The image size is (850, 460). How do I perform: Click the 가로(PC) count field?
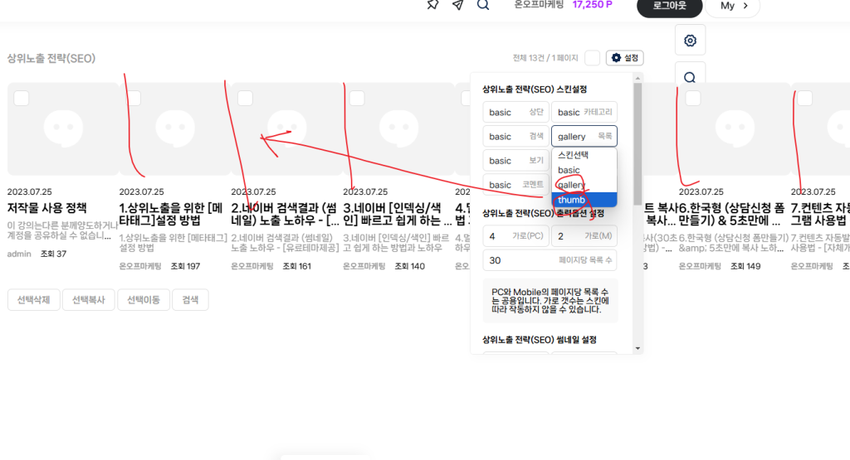click(x=515, y=236)
